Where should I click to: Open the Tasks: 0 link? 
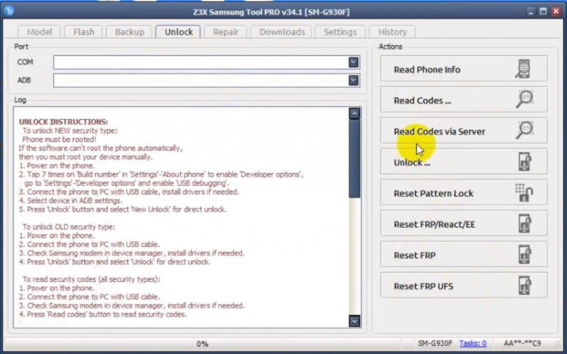pos(473,343)
